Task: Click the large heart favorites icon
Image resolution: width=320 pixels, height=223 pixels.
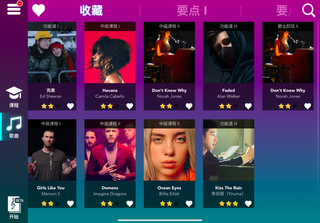Action: pos(39,10)
